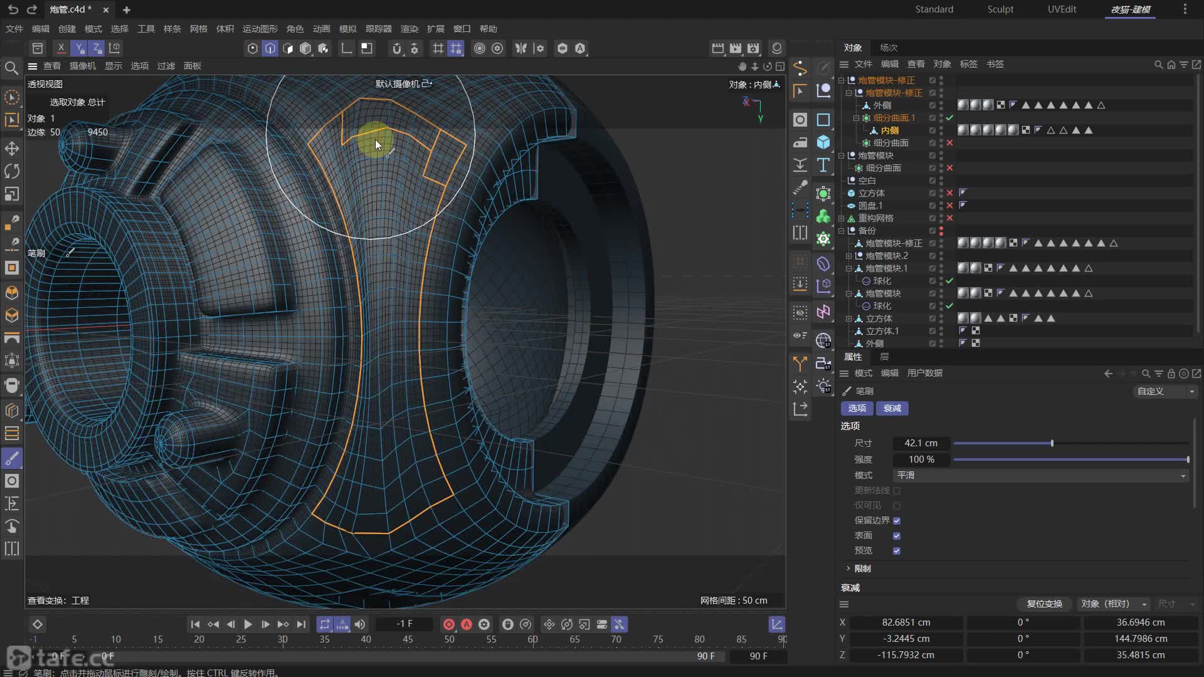
Task: Enable red X toggle on 重构网格 row
Action: [x=949, y=218]
